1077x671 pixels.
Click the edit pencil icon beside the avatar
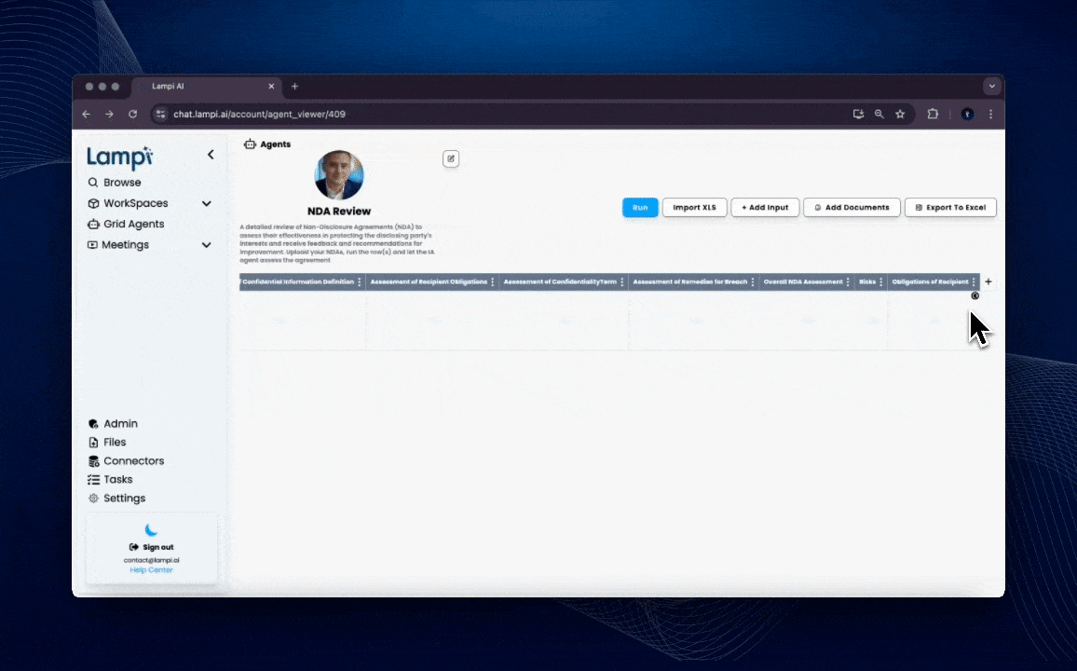451,158
